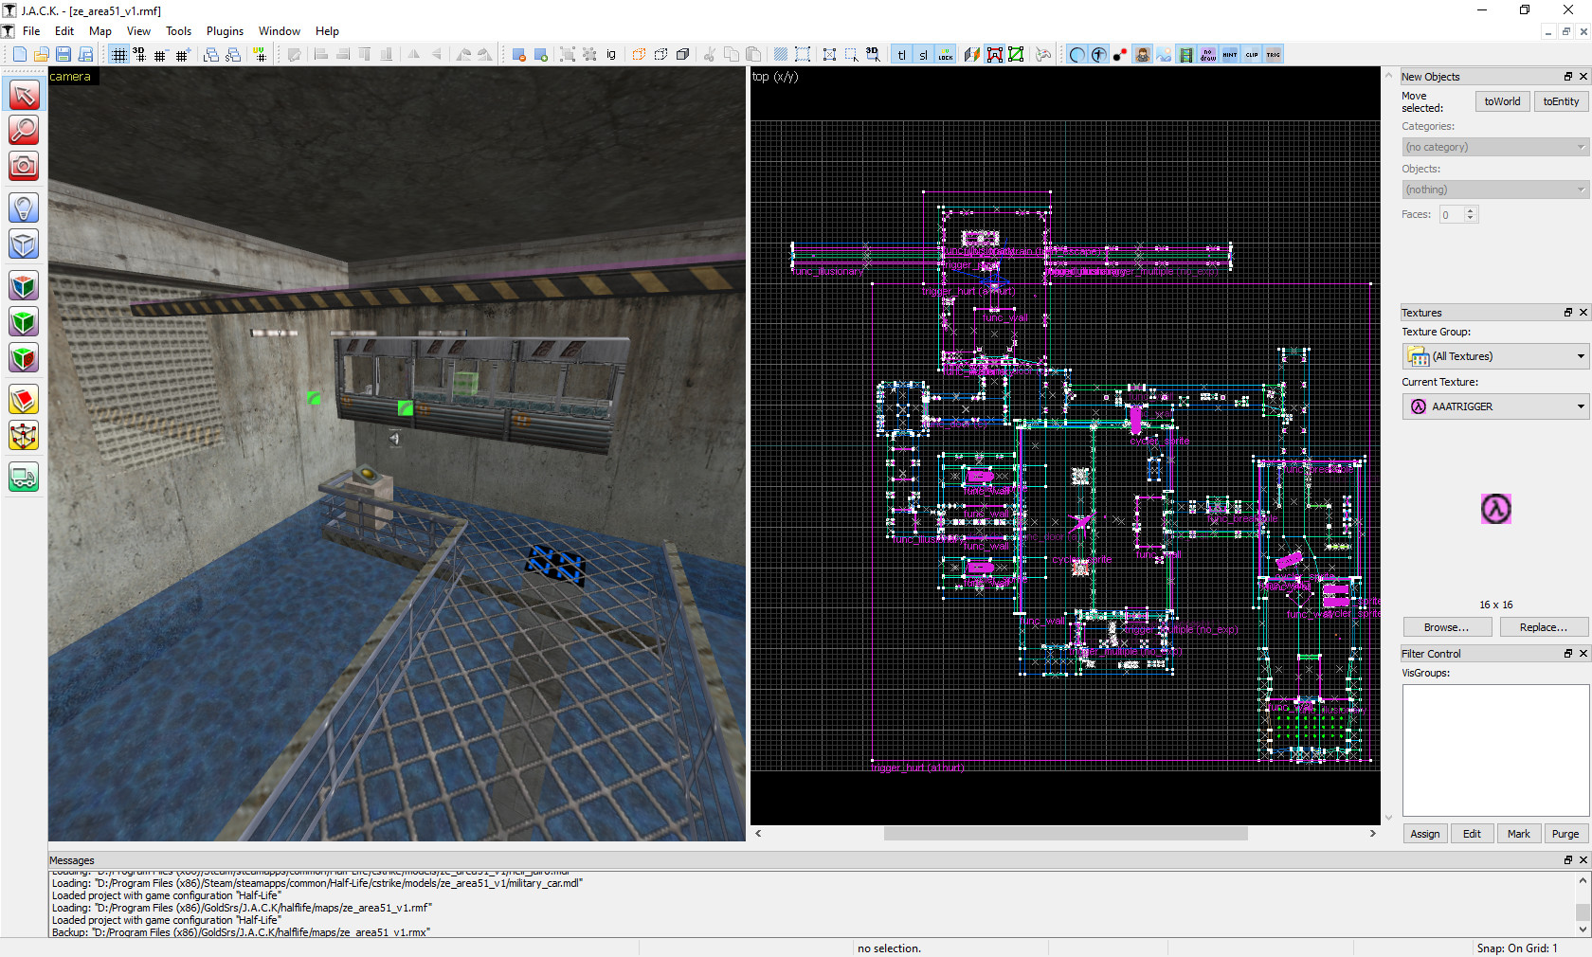Open the Plugins menu
This screenshot has height=957, width=1592.
pos(225,31)
